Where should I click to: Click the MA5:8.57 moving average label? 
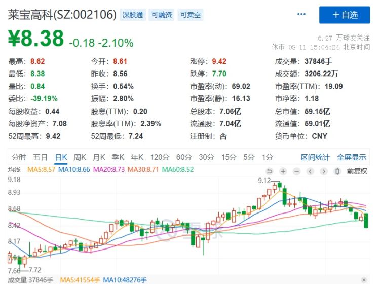point(42,169)
